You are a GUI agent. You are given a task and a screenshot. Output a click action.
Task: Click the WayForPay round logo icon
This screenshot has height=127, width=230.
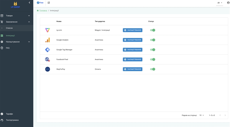click(48, 69)
